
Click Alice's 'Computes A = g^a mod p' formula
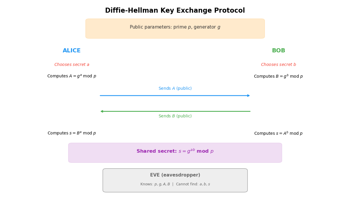pos(72,76)
